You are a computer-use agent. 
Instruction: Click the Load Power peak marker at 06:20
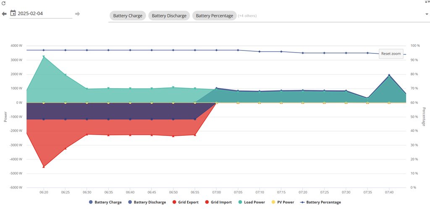click(44, 57)
